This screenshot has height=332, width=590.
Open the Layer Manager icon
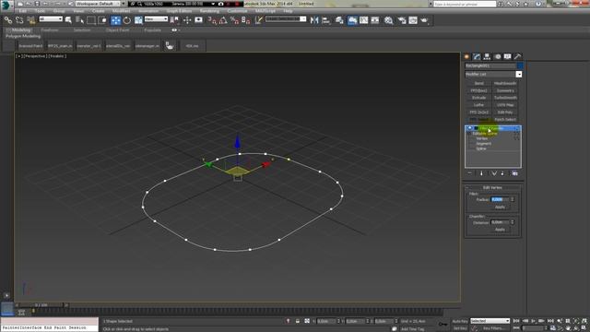339,20
